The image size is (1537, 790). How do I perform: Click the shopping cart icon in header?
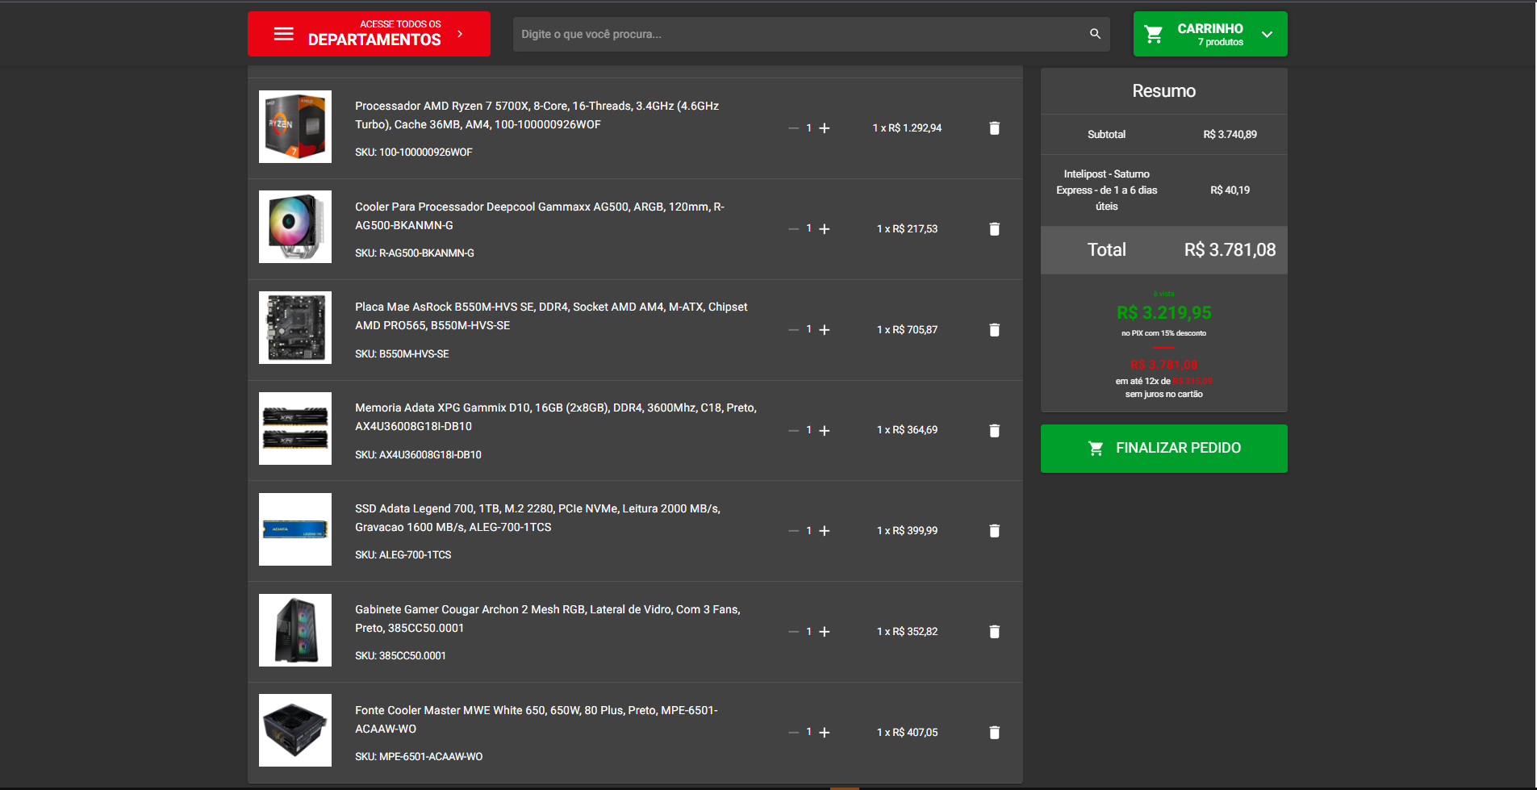coord(1154,34)
